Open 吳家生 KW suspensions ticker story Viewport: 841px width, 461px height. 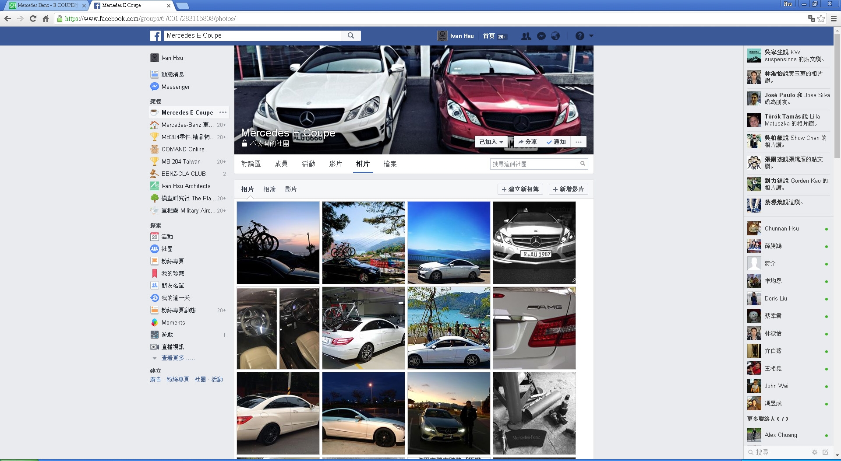pos(788,56)
